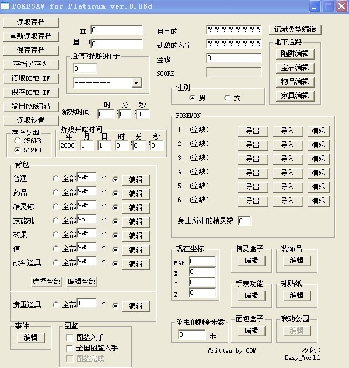Open the 通信对战的样子 dropdown
This screenshot has width=349, height=368.
point(136,83)
